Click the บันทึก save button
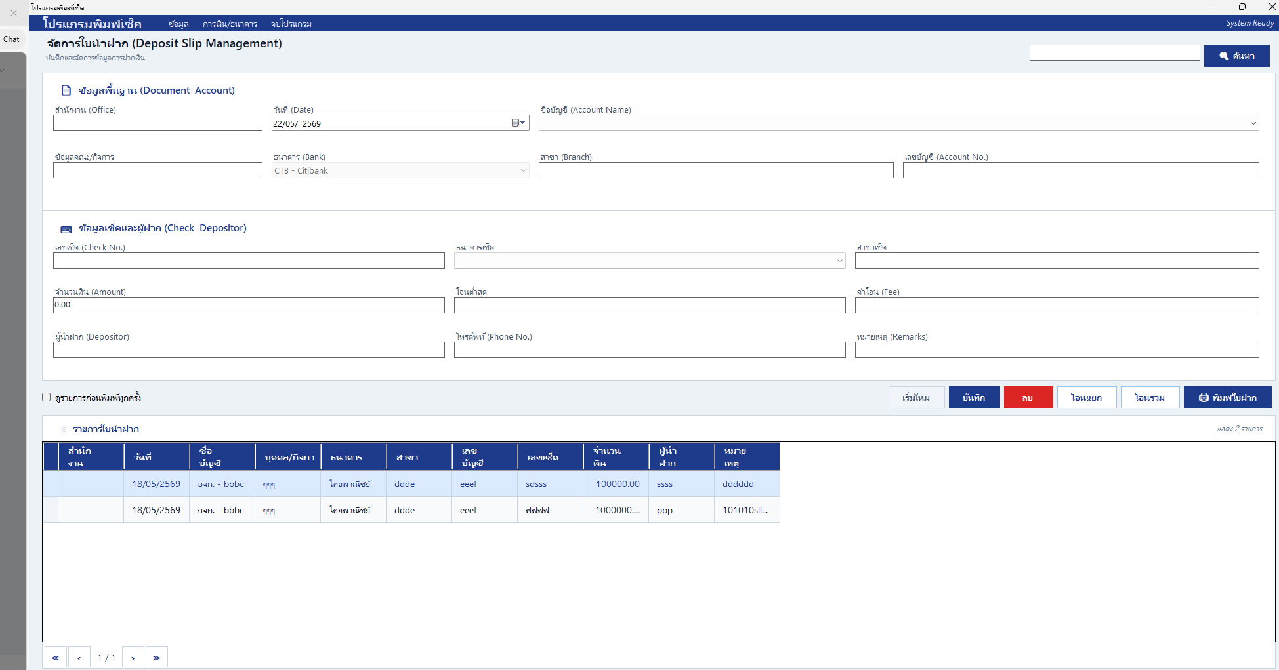 click(974, 397)
